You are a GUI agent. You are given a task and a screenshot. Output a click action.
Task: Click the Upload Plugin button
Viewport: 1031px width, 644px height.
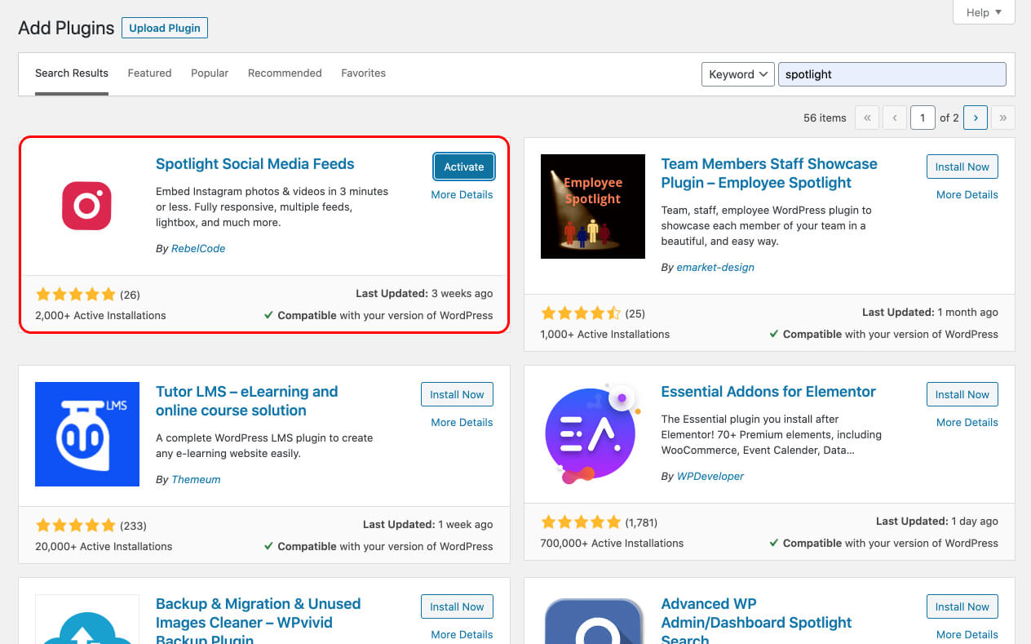pos(165,28)
